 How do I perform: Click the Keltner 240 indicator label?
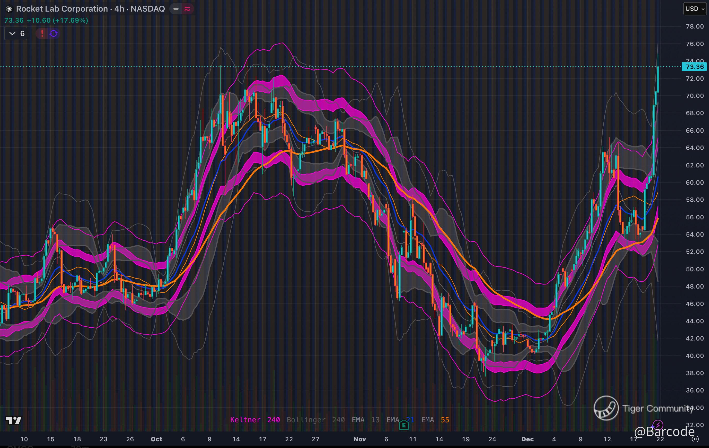255,420
